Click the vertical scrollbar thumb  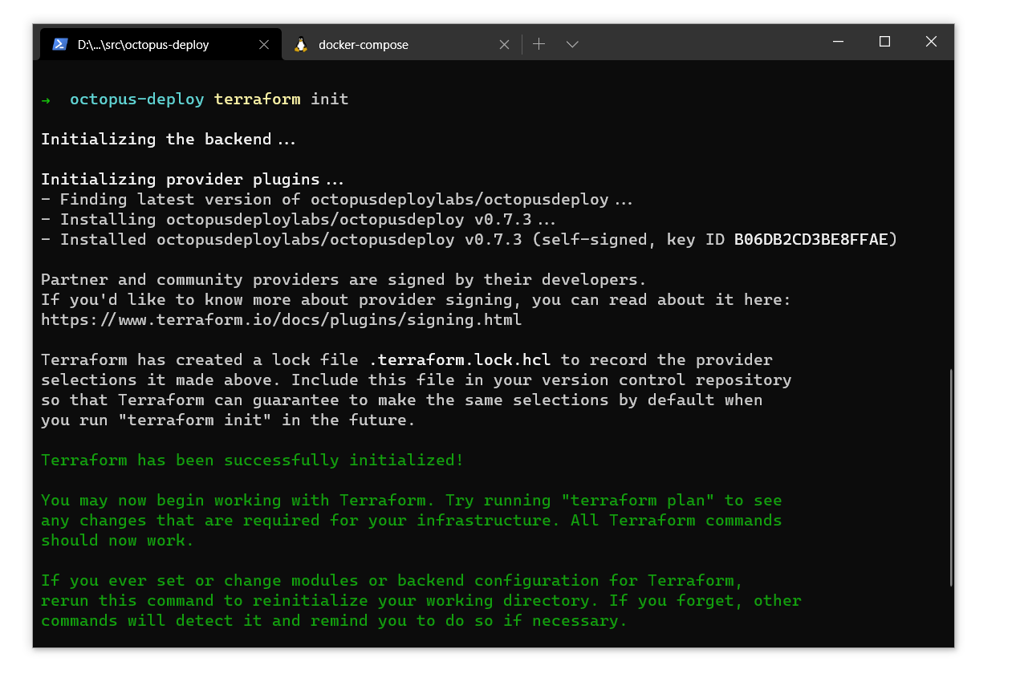point(950,477)
